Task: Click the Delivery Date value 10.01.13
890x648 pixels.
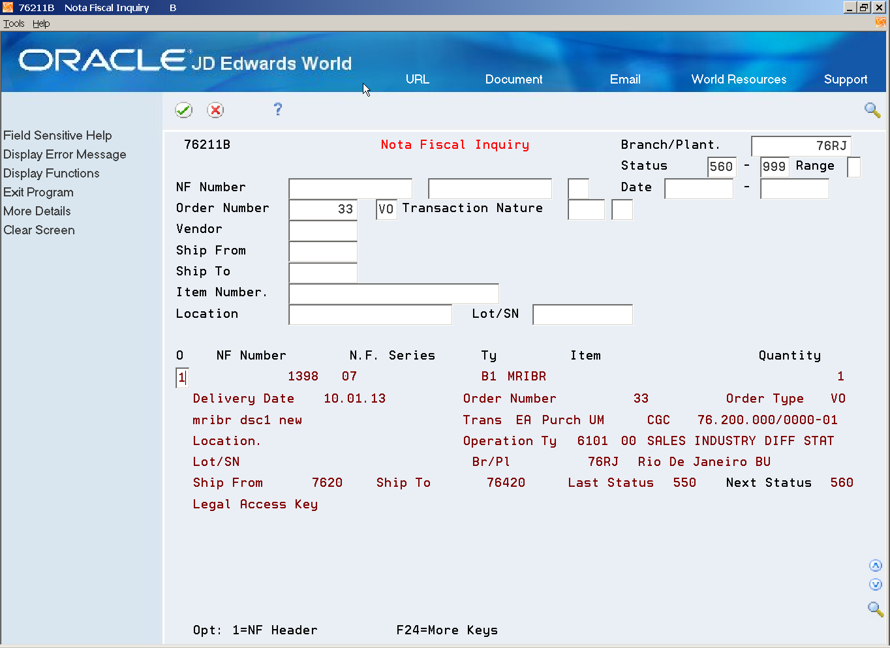Action: [355, 398]
